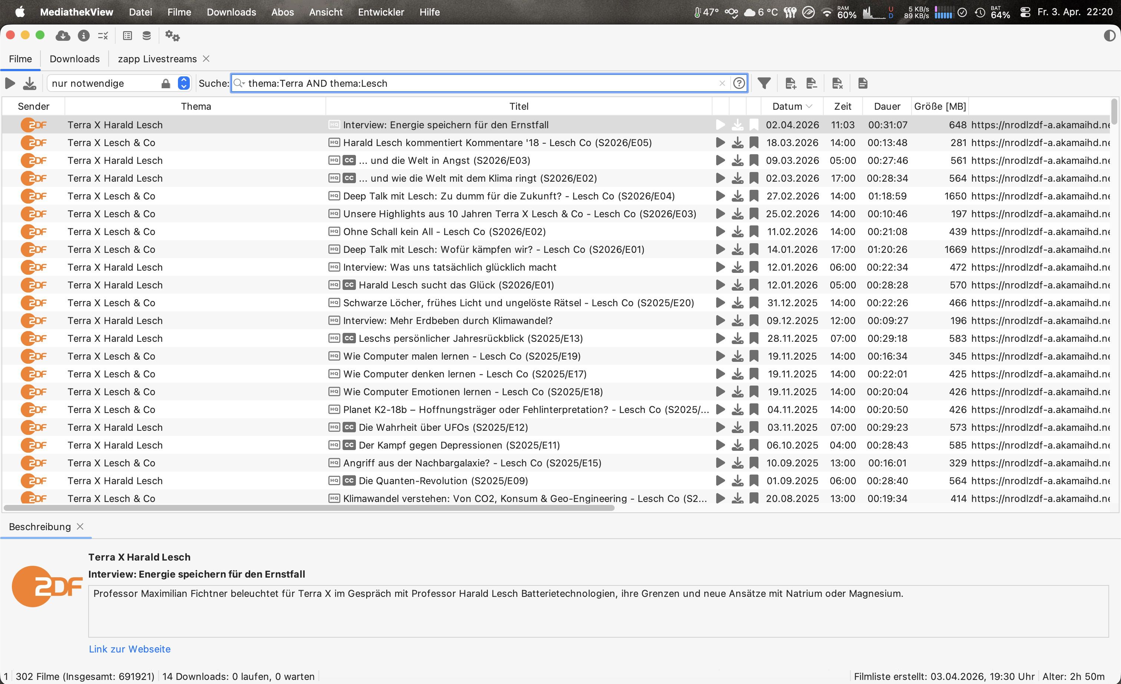Open the Abos menu

[x=282, y=12]
